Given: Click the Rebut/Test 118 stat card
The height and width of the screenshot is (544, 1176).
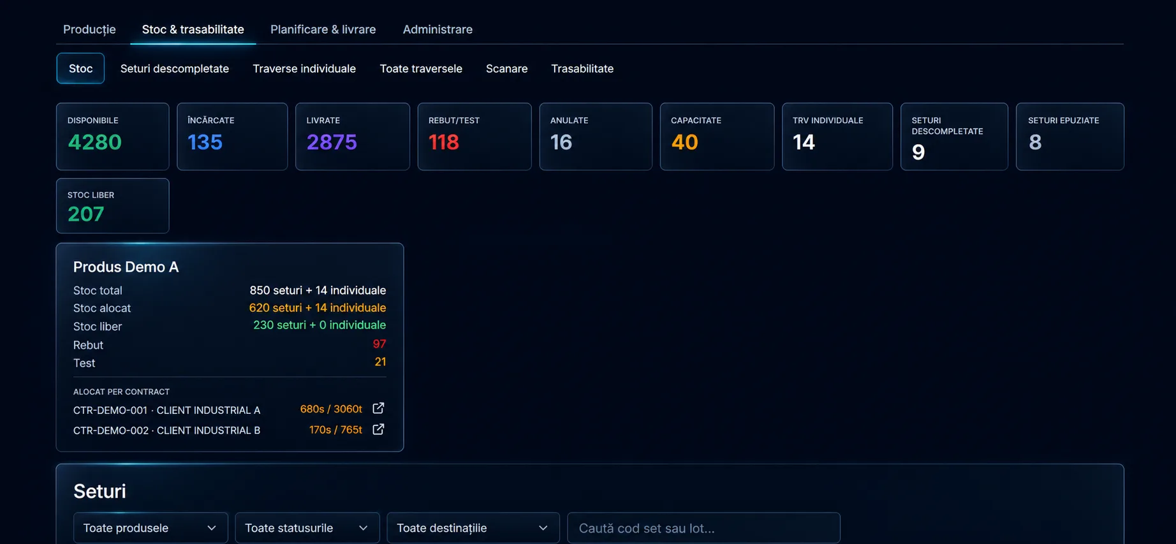Looking at the screenshot, I should pyautogui.click(x=474, y=136).
